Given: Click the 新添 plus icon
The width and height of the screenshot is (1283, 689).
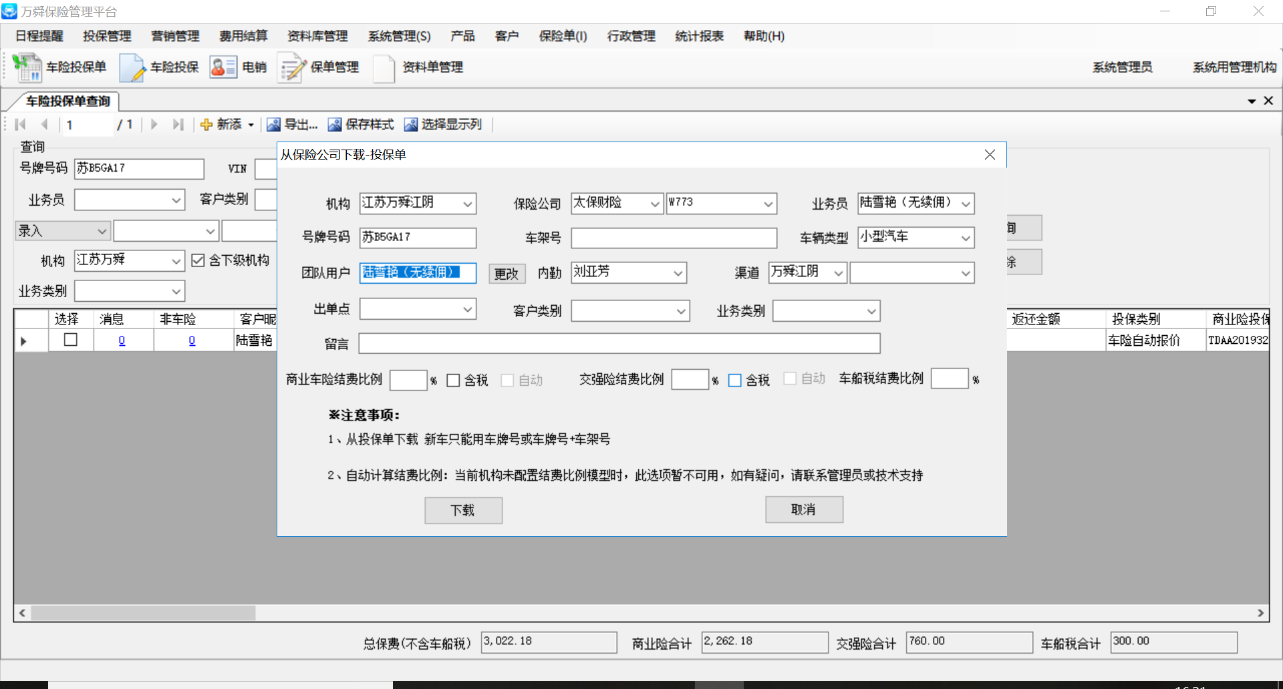Looking at the screenshot, I should click(x=206, y=125).
